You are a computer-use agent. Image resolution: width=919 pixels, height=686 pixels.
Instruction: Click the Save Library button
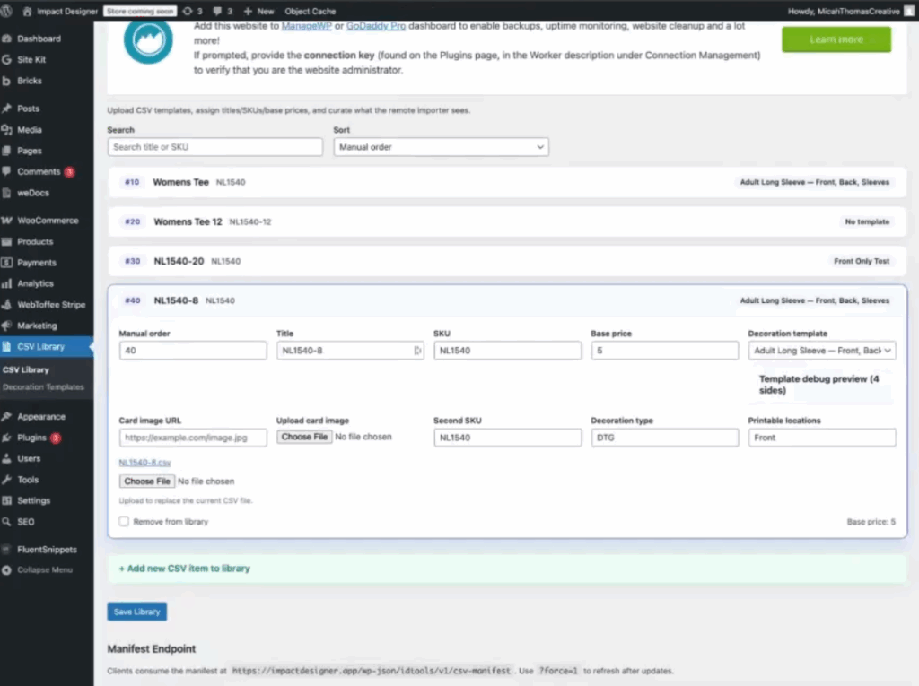tap(136, 612)
